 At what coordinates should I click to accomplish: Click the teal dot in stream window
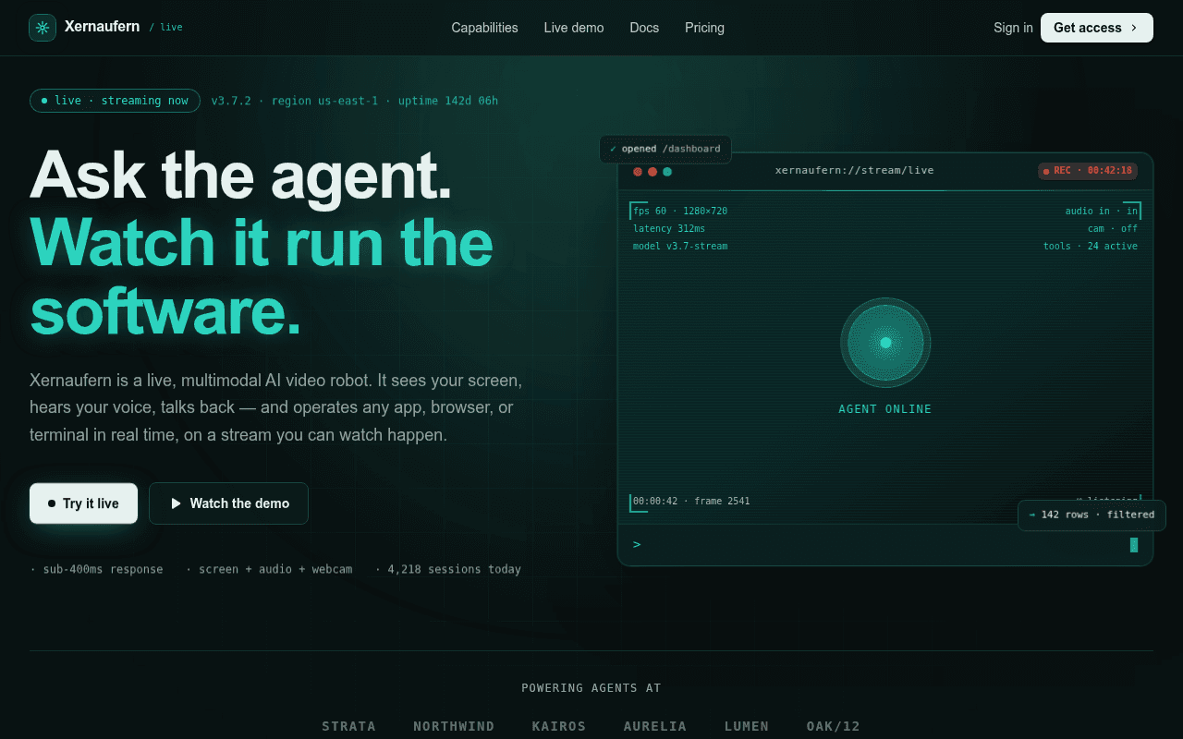pyautogui.click(x=667, y=171)
